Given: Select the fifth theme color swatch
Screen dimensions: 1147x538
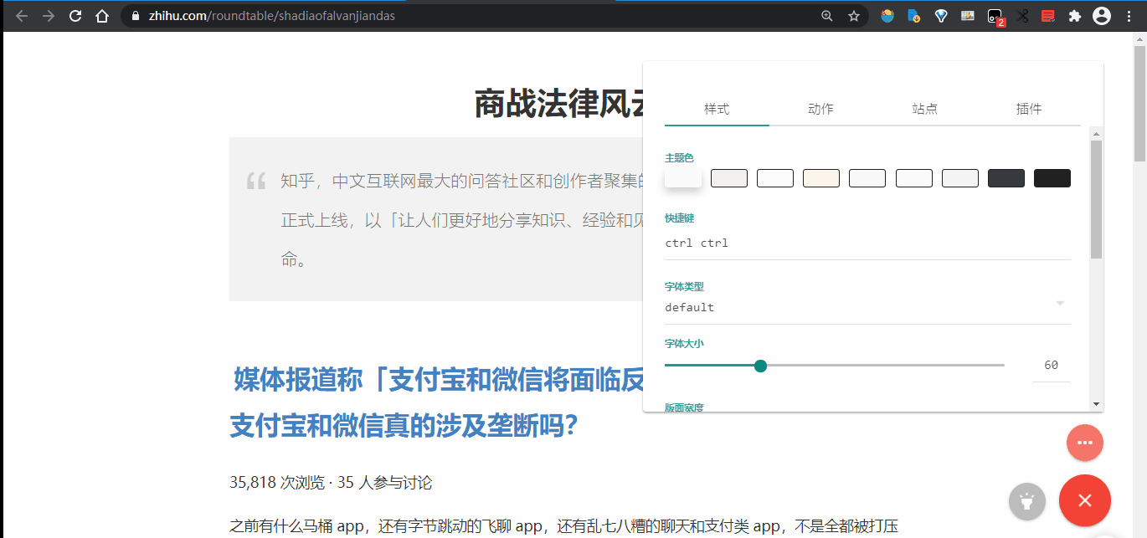Looking at the screenshot, I should click(867, 178).
